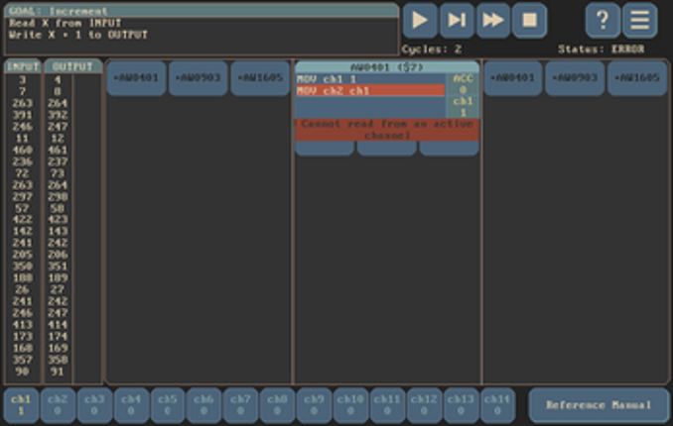673x426 pixels.
Task: Add an AW1605 node in the right slot
Action: tap(637, 78)
